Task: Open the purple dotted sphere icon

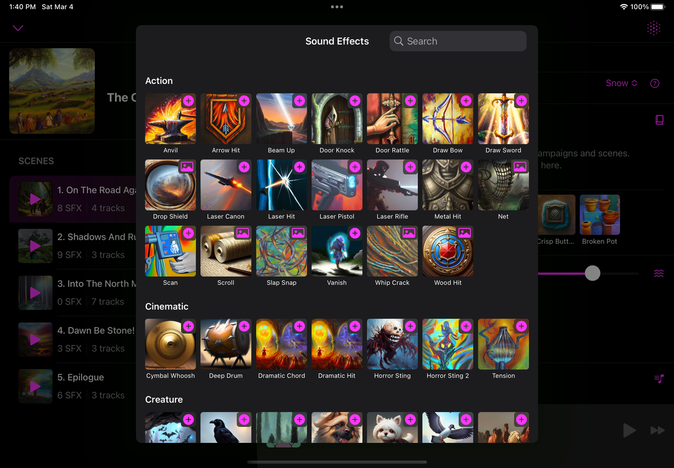Action: [x=653, y=28]
